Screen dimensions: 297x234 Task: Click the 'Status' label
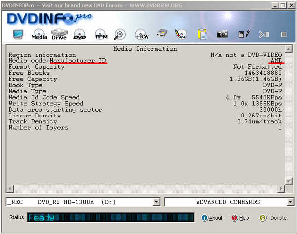[x=17, y=217]
